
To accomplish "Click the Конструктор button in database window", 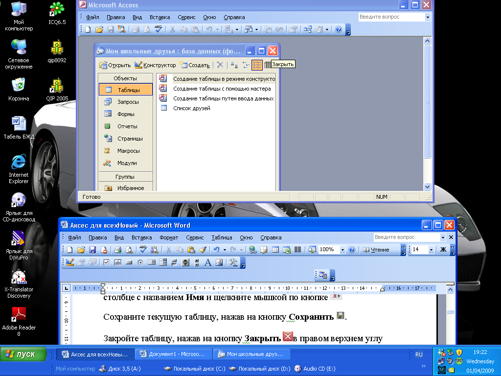I will click(155, 65).
